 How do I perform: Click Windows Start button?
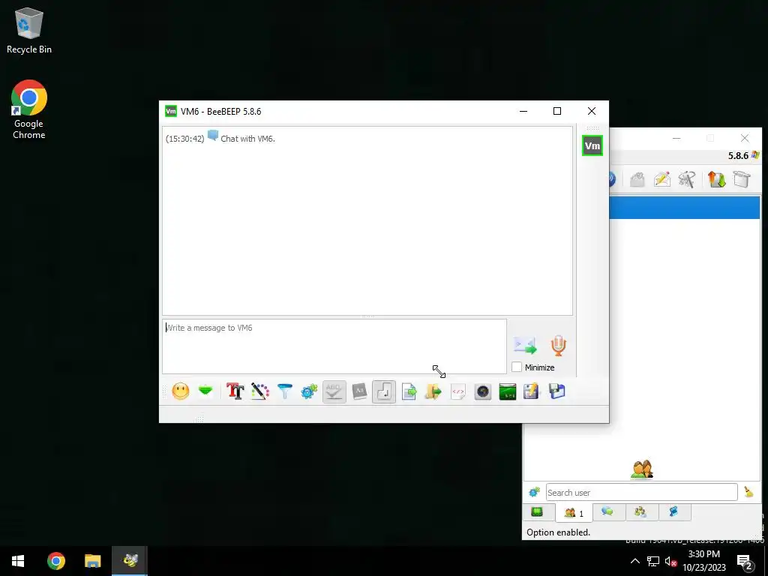[x=18, y=561]
